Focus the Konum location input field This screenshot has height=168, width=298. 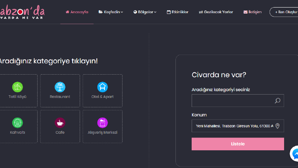[x=238, y=126]
